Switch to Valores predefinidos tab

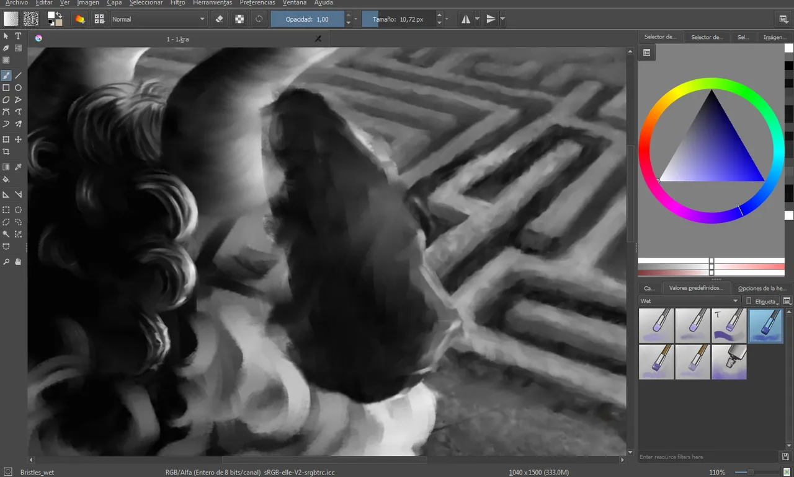point(695,288)
